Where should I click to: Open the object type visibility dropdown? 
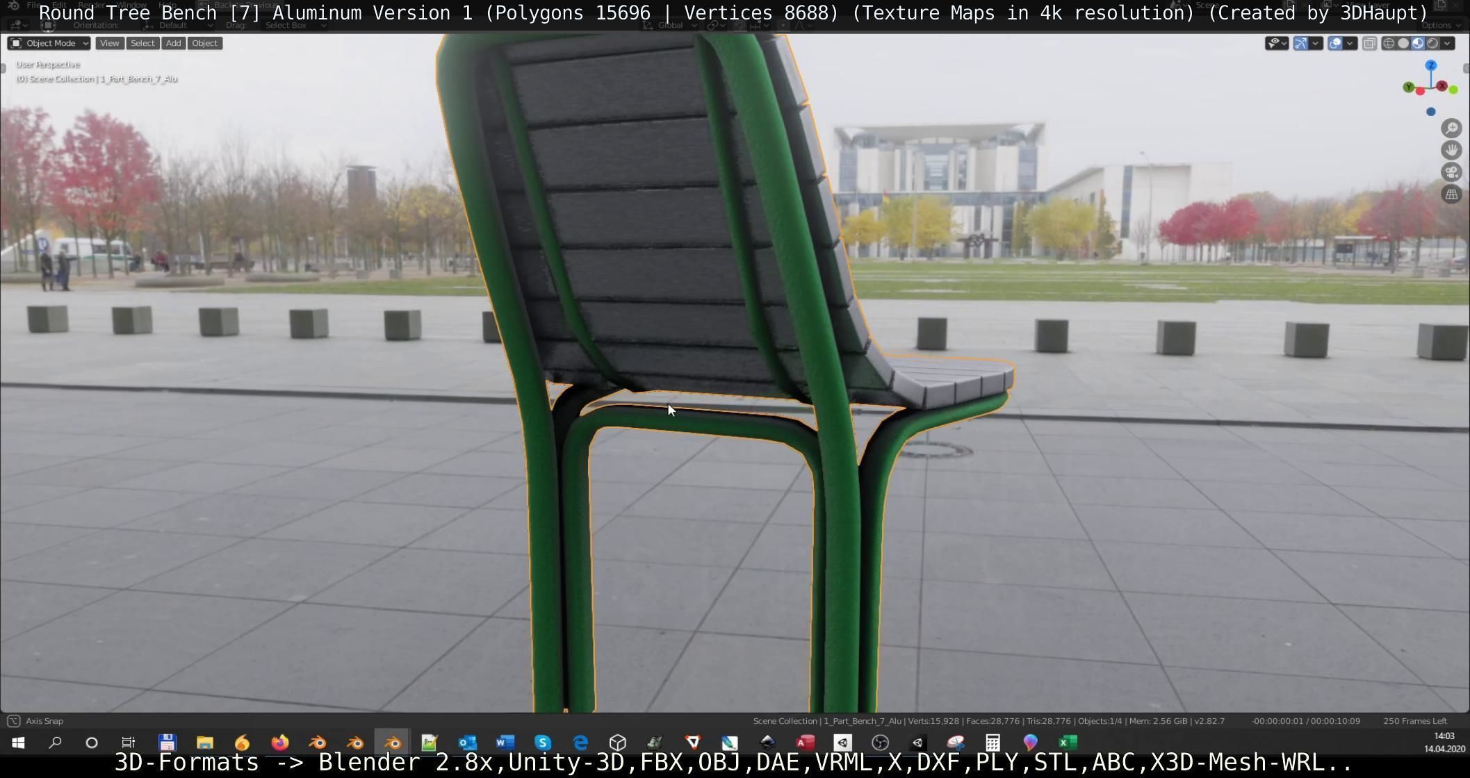click(x=1277, y=43)
